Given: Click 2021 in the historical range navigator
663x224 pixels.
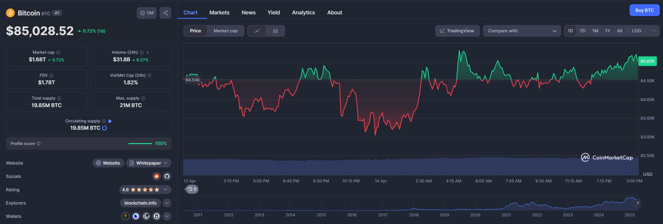Looking at the screenshot, I should pos(506,215).
